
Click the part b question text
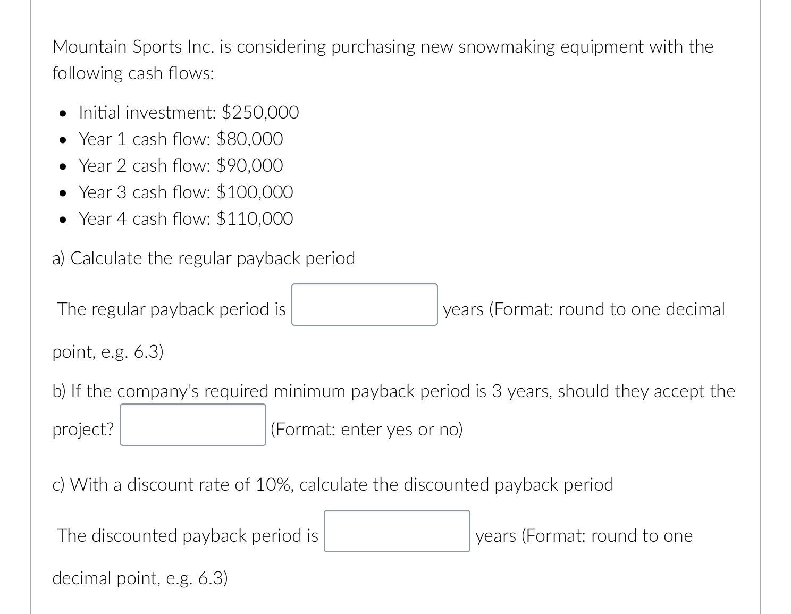393,391
